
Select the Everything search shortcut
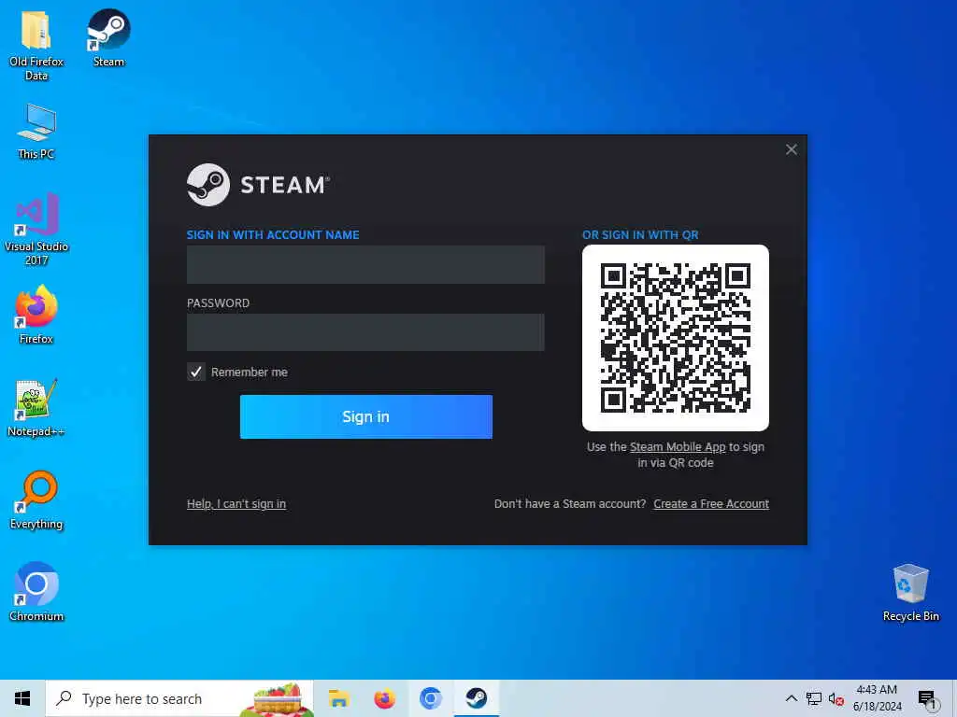[36, 500]
